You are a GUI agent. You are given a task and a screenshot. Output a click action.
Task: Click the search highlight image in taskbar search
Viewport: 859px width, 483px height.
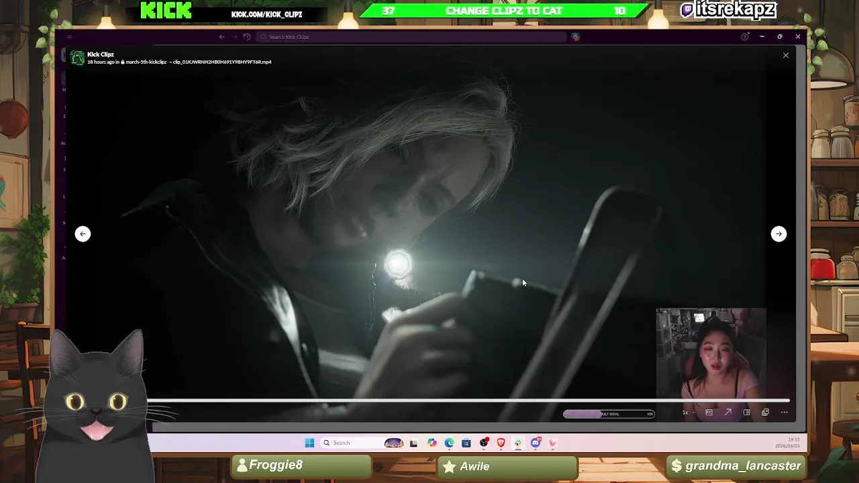pyautogui.click(x=394, y=443)
